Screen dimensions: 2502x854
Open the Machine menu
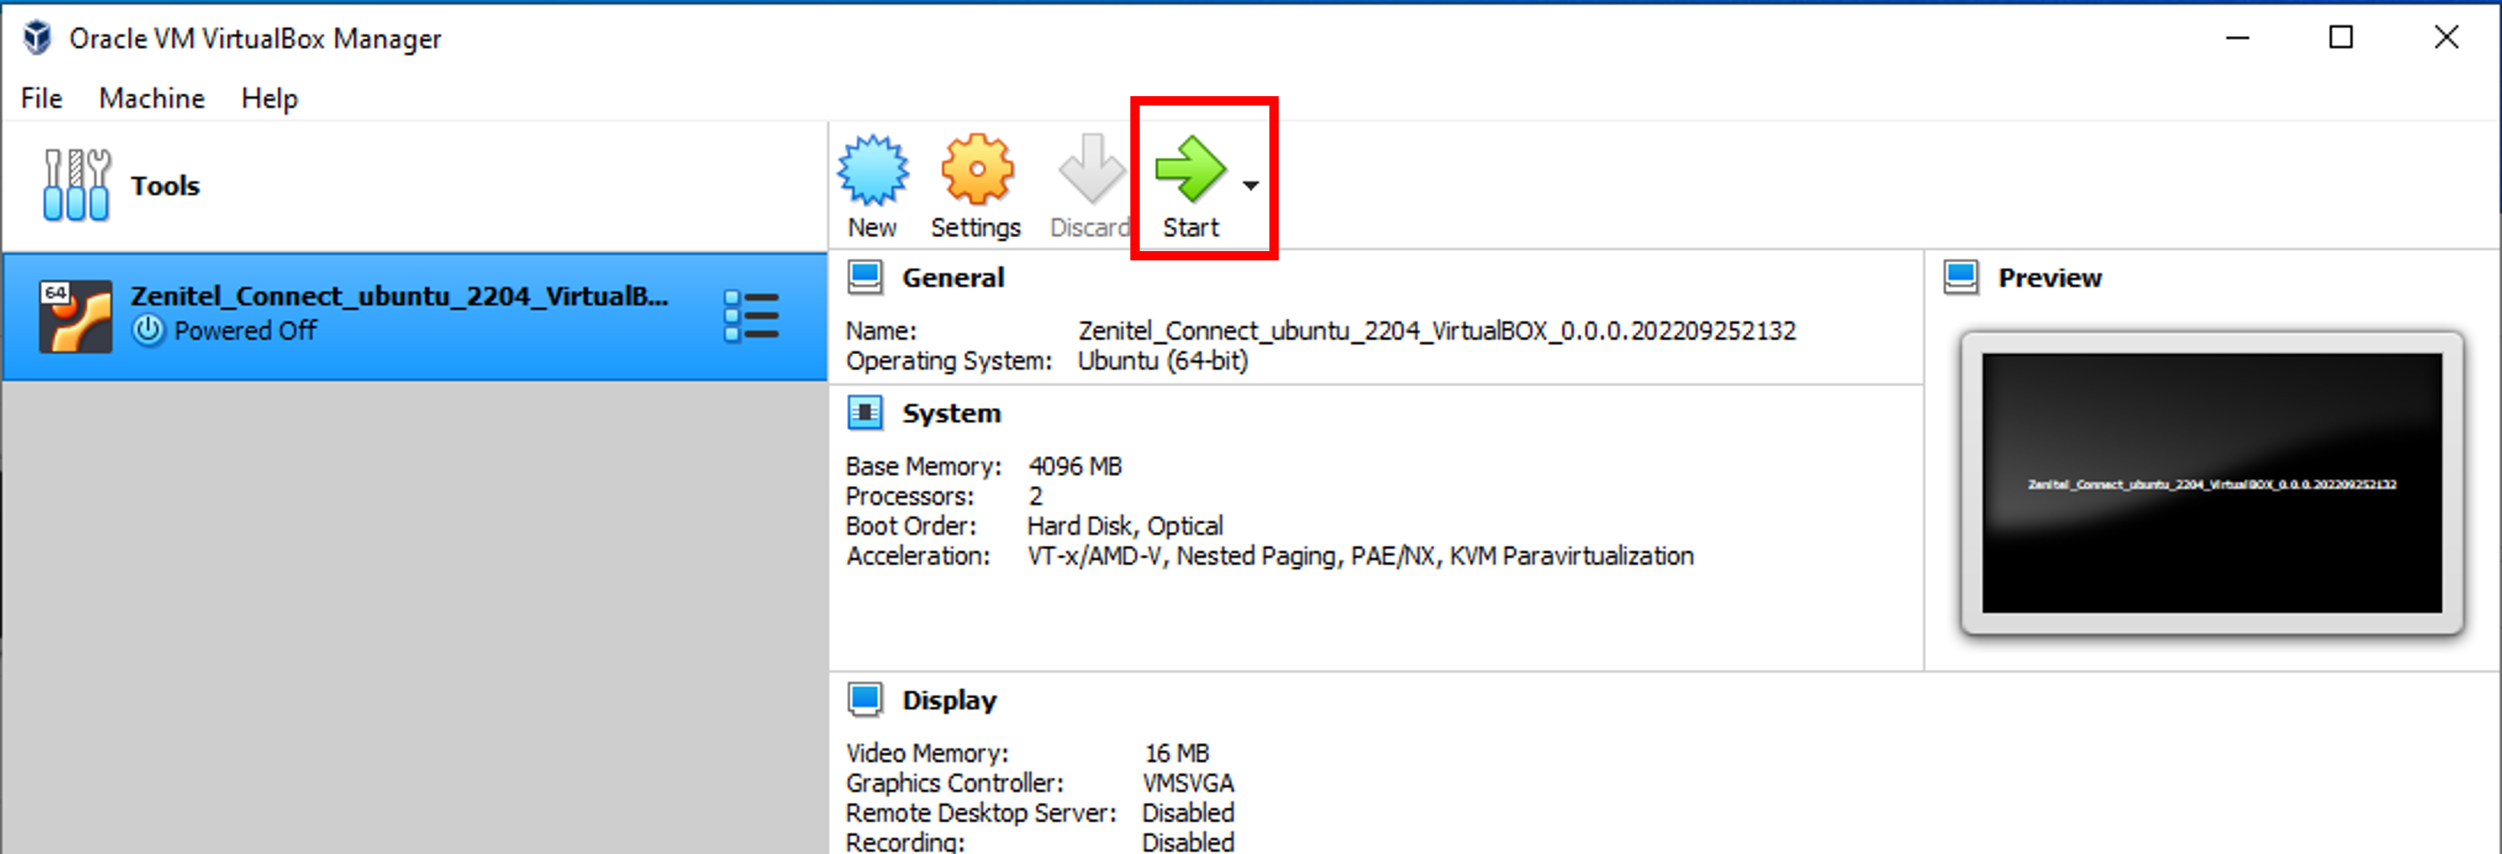pyautogui.click(x=152, y=98)
